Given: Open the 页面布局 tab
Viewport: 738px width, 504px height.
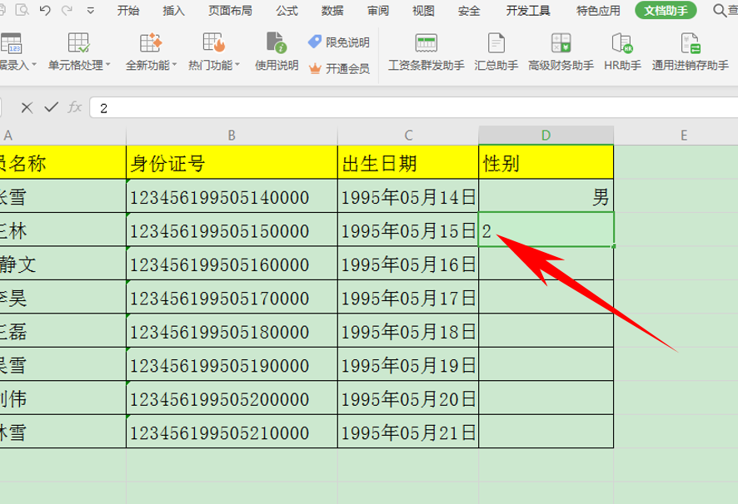Looking at the screenshot, I should (x=230, y=10).
